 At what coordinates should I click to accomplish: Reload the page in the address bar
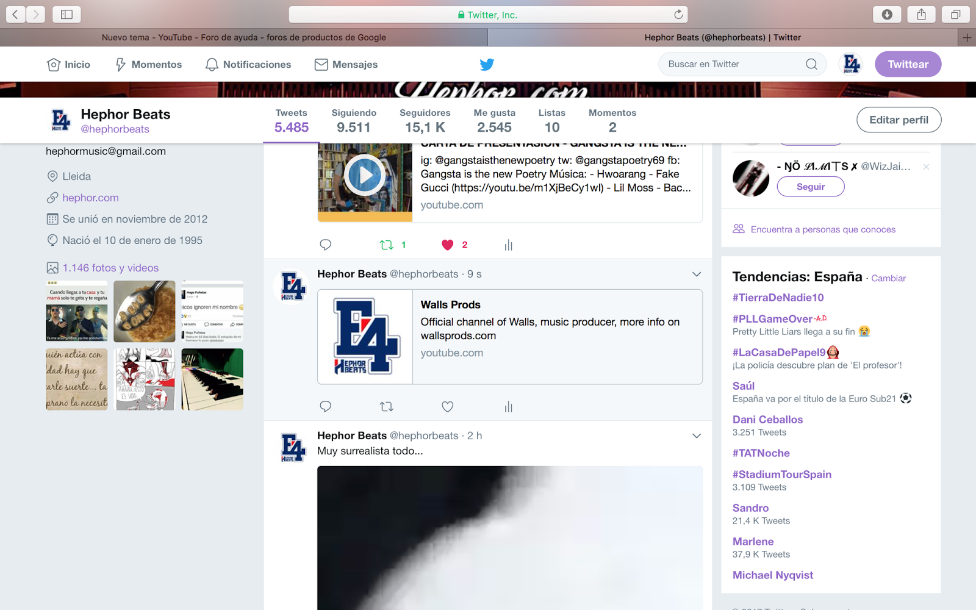(x=678, y=14)
